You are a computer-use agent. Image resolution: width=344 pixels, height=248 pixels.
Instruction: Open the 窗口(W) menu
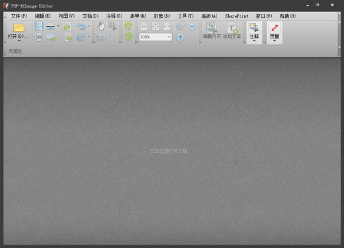(264, 16)
